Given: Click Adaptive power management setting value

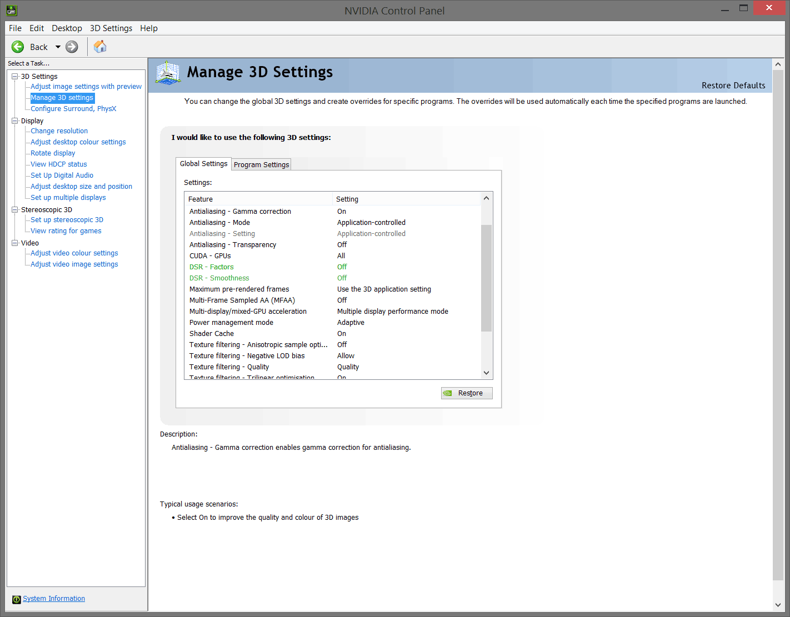Looking at the screenshot, I should (351, 323).
